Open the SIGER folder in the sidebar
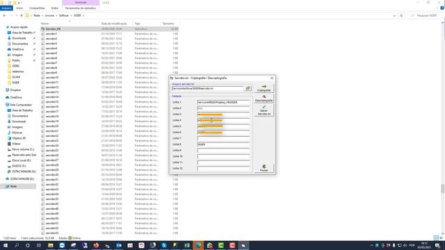The image size is (445, 250). point(15,83)
